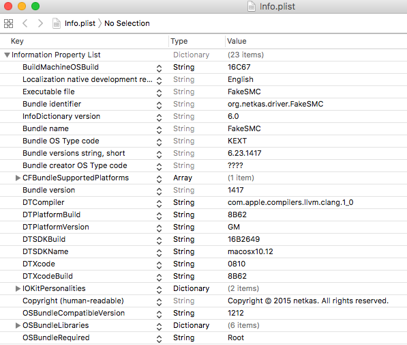The image size is (407, 345).
Task: Open key stepper for DTCompiler row
Action: coord(159,204)
